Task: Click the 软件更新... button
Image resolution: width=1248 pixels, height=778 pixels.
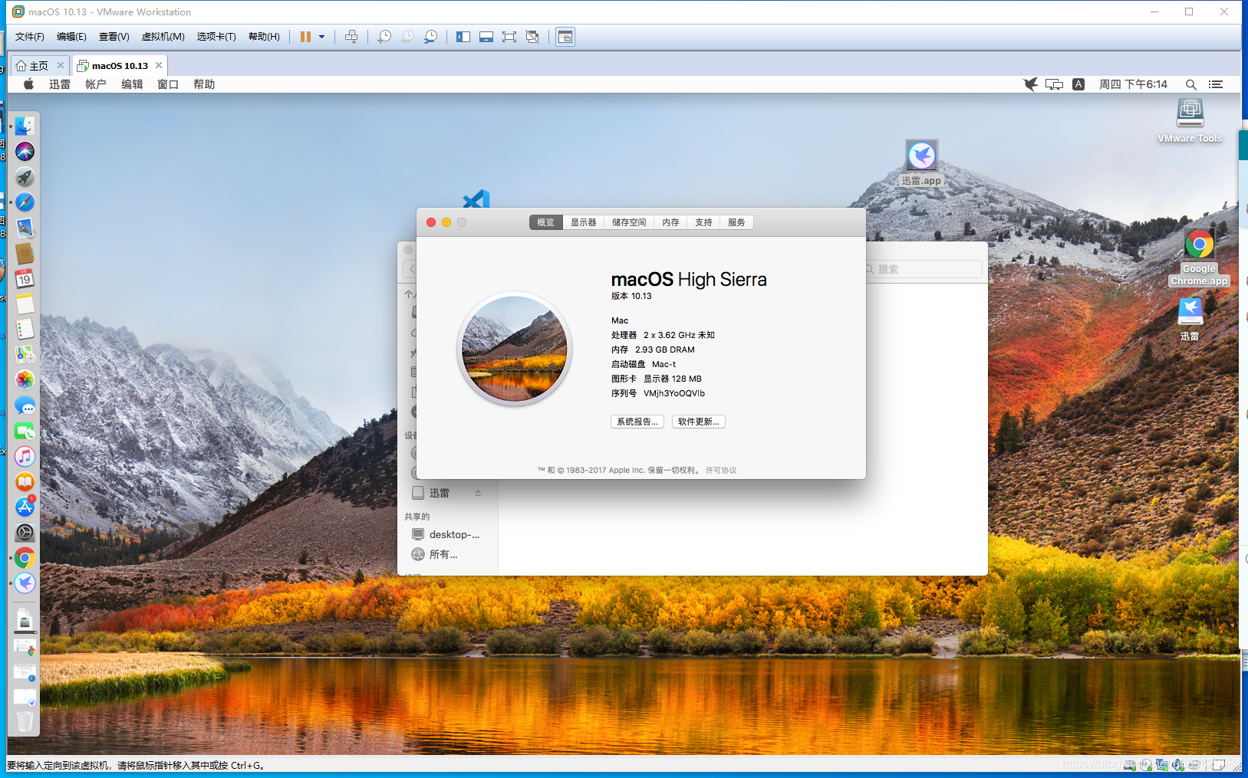Action: click(x=699, y=422)
